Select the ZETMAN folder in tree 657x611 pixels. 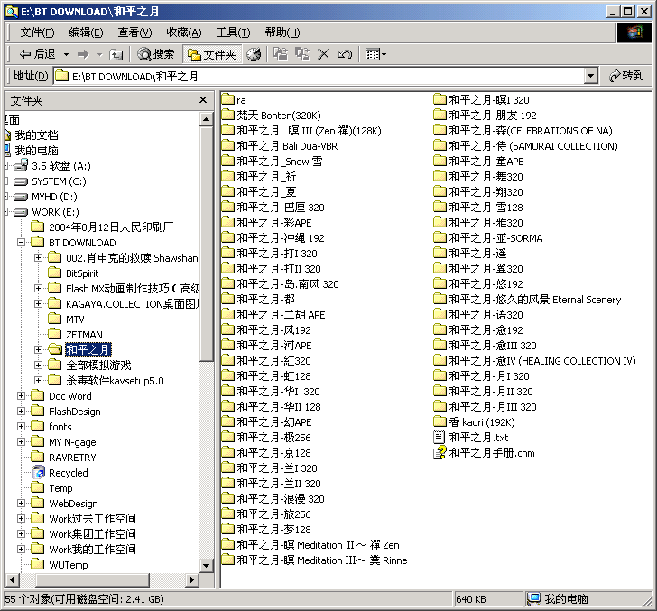tap(84, 335)
